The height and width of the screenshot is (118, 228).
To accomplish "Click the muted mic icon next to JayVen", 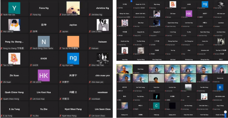I will pos(60,31).
